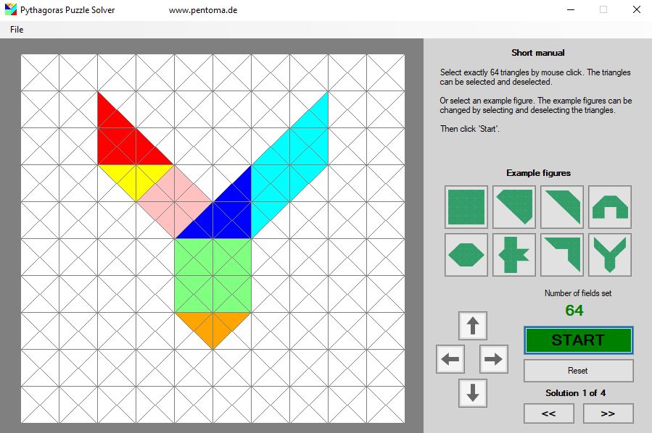Screen dimensions: 652x433
Task: Click the Reset button
Action: point(579,370)
